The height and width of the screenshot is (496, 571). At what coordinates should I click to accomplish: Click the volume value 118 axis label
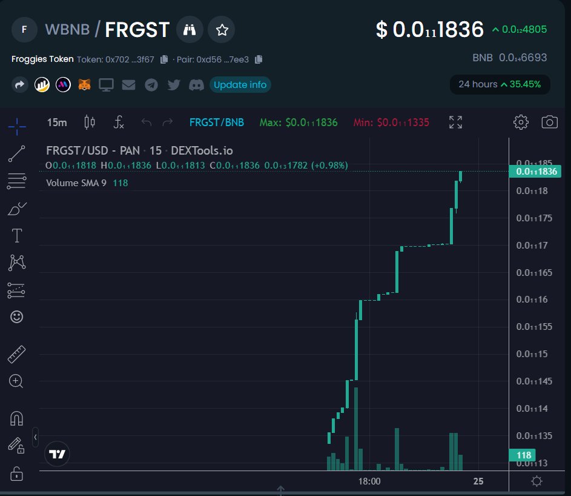(523, 455)
